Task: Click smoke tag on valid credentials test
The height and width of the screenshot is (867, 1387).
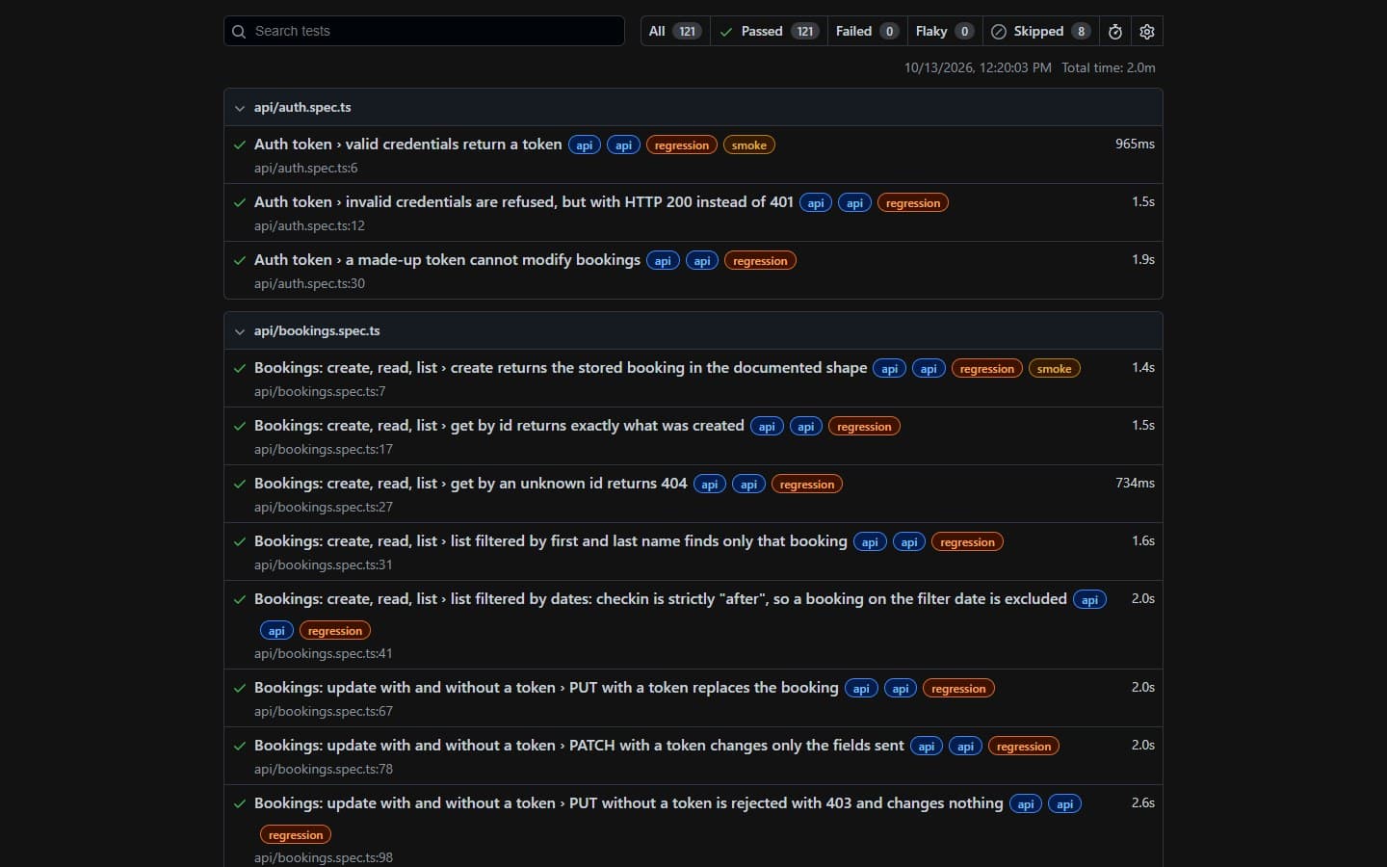Action: (x=749, y=145)
